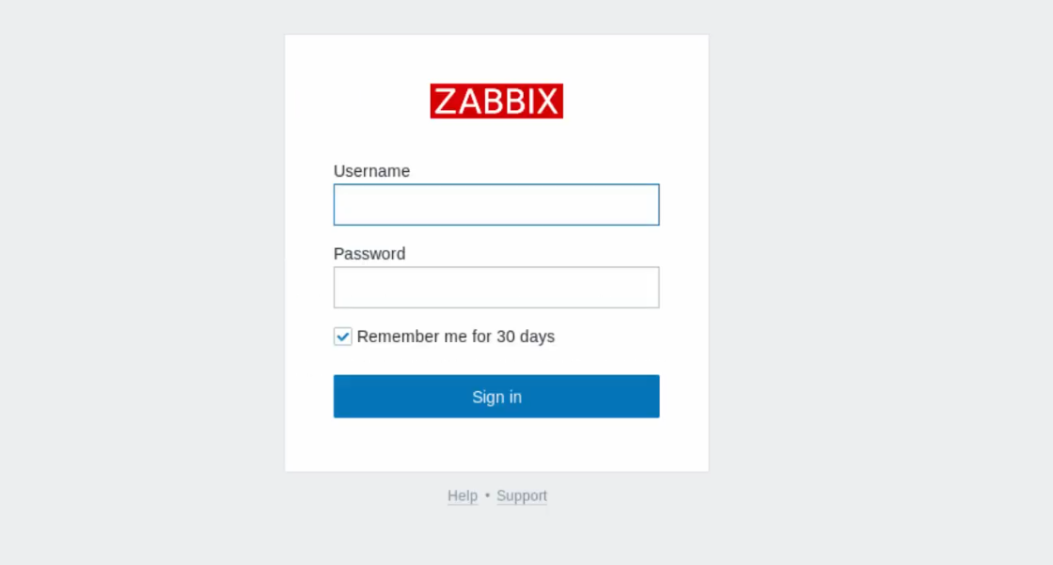
Task: Select the Remember me for 30 days text
Action: [456, 336]
